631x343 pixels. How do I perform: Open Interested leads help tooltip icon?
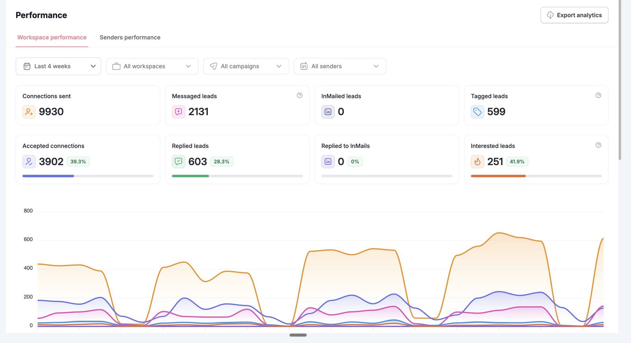(x=598, y=145)
